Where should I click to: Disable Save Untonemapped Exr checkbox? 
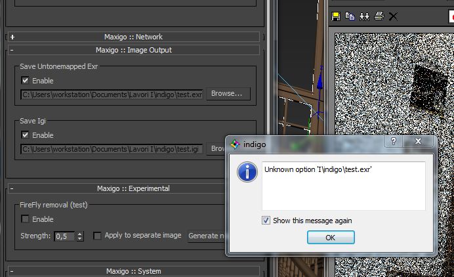click(x=25, y=81)
